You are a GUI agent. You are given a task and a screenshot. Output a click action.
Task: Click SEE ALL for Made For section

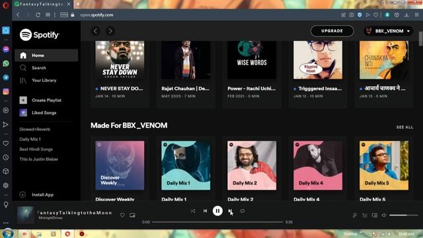(404, 127)
